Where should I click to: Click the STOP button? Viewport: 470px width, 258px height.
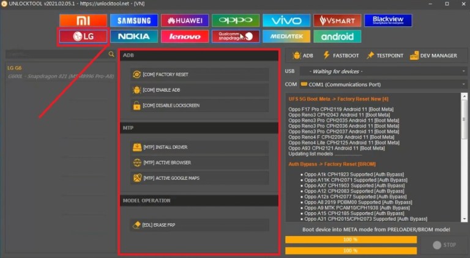[444, 245]
